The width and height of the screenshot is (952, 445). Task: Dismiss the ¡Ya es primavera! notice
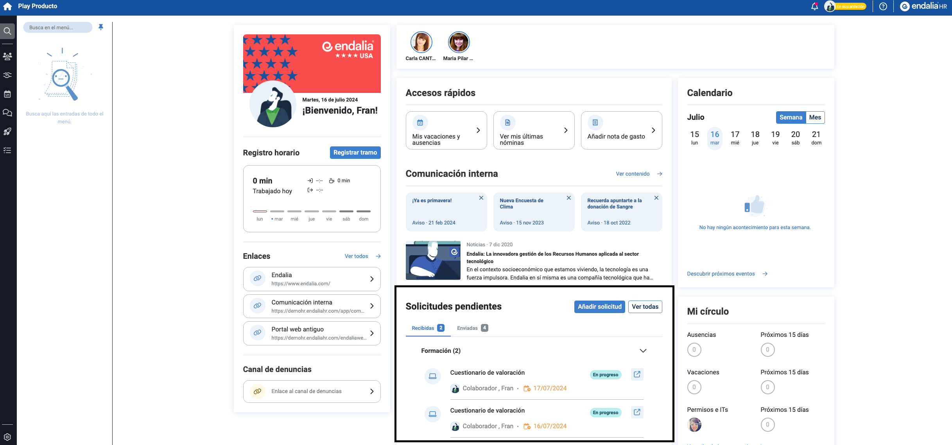click(481, 198)
